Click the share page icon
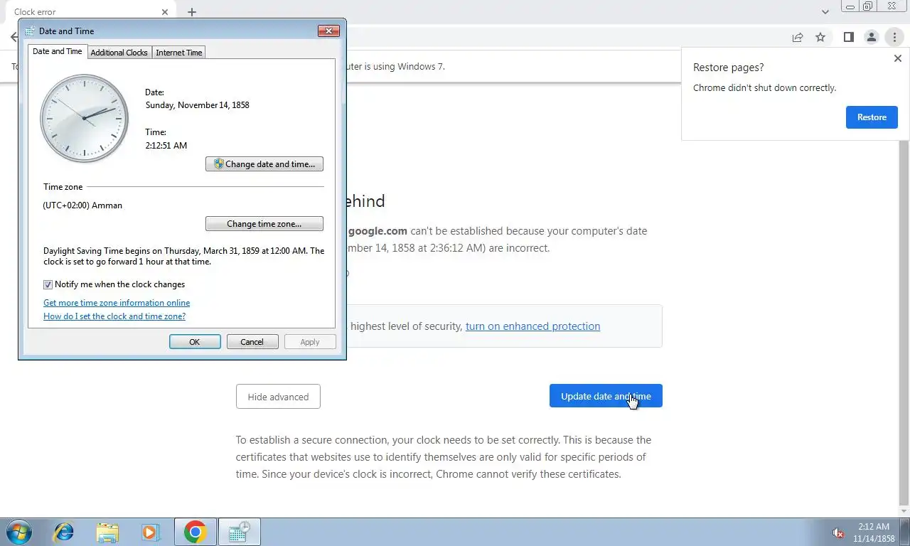Screen dimensions: 910x546 click(x=798, y=37)
